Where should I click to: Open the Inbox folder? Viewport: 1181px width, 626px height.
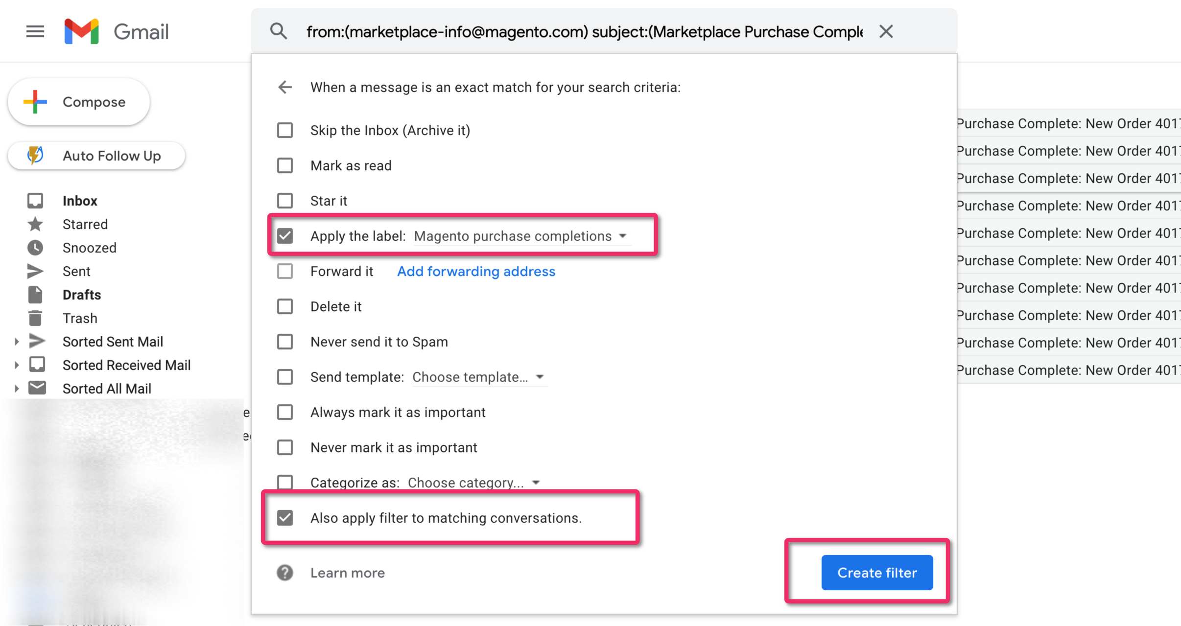coord(80,201)
